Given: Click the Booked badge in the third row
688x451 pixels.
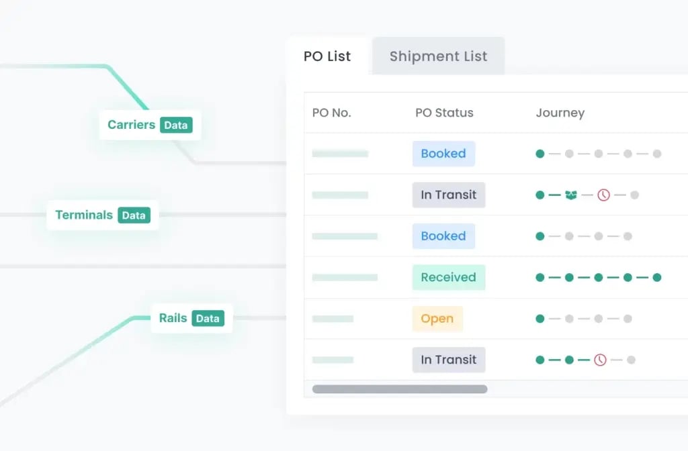Looking at the screenshot, I should coord(443,236).
